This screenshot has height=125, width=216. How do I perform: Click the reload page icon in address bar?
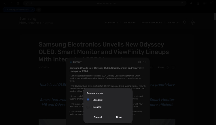tap(182, 3)
